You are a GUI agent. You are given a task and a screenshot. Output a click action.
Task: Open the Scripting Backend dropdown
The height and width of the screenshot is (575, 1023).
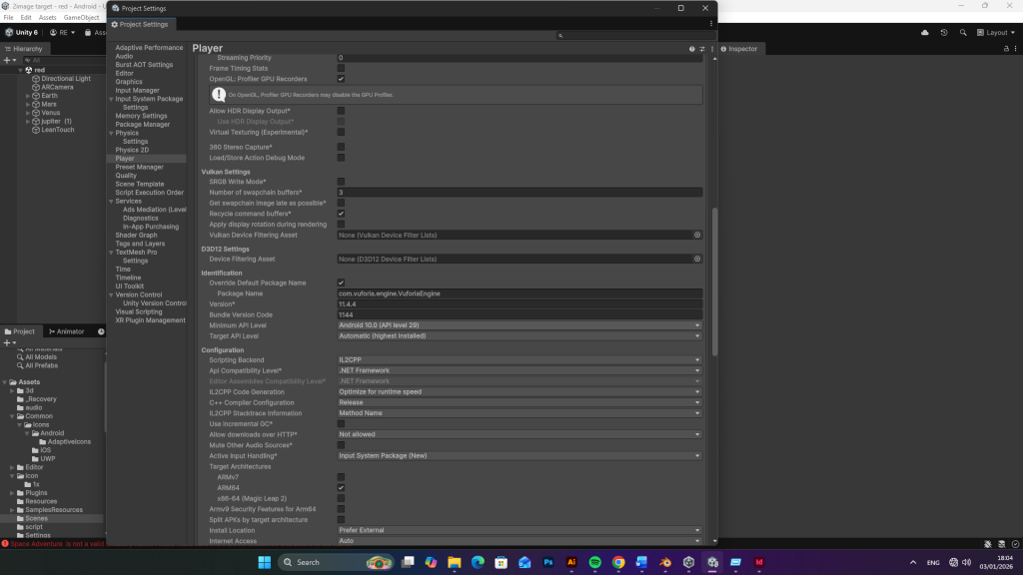519,359
